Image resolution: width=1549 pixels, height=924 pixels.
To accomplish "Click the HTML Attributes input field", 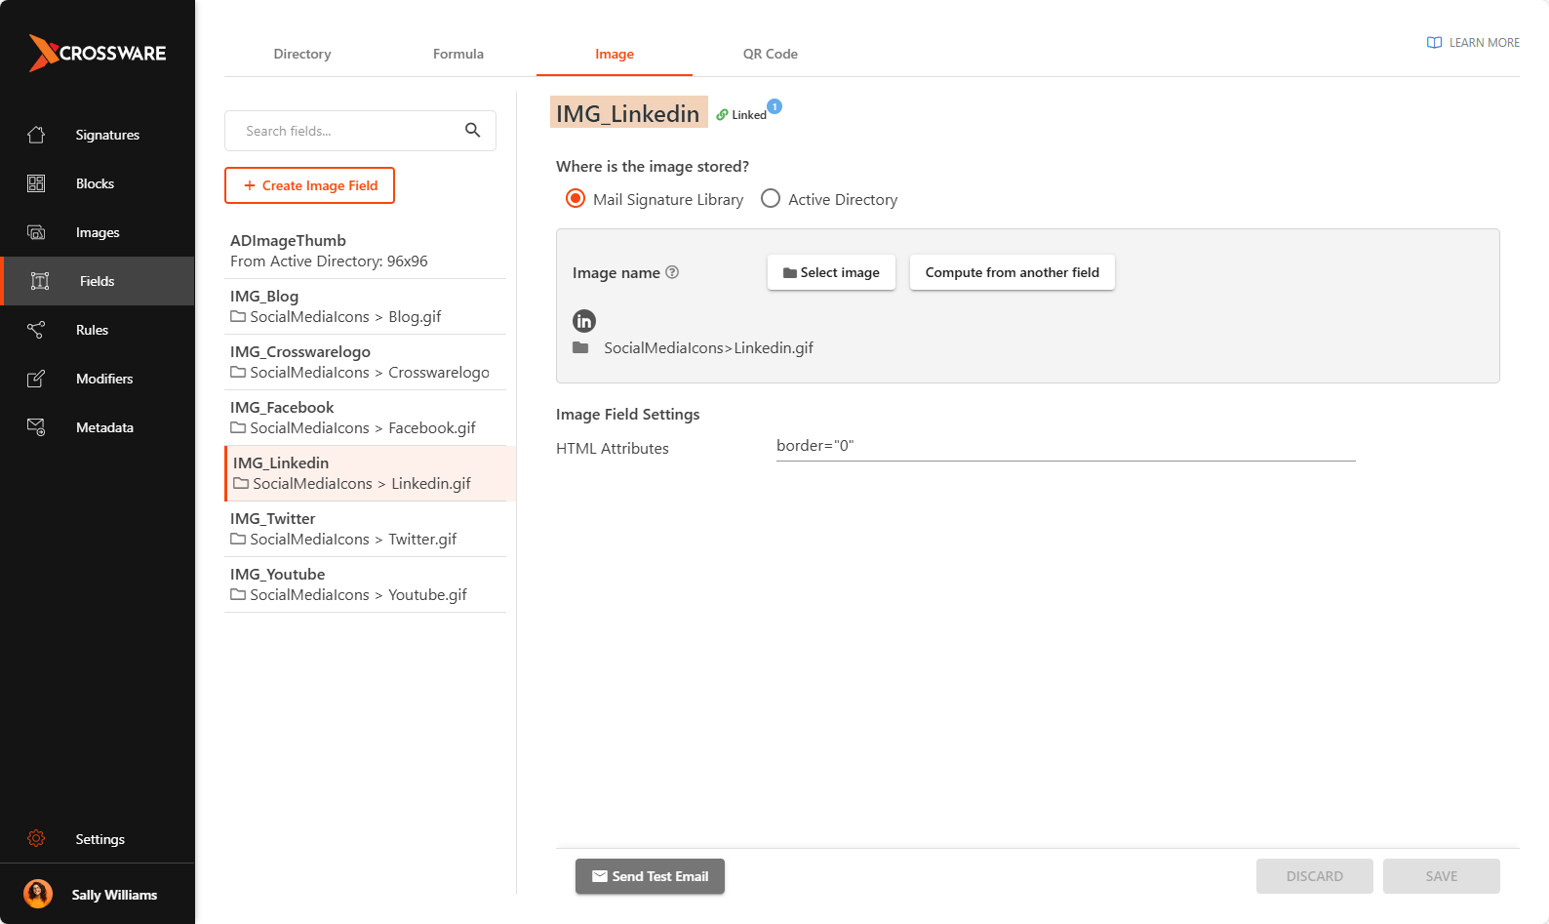I will tap(1065, 446).
